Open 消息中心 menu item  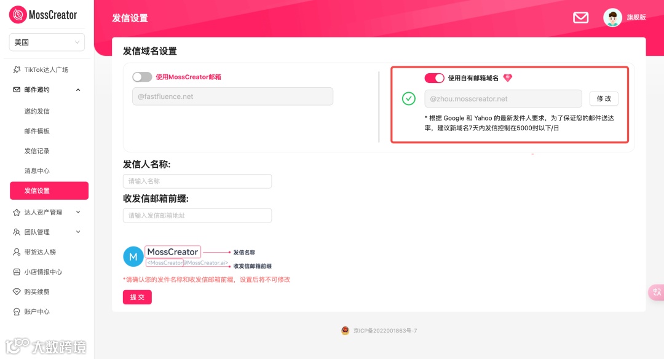pos(37,171)
